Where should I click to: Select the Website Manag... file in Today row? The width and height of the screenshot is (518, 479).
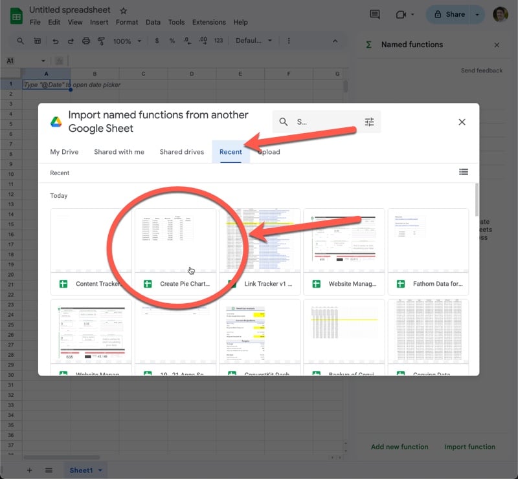(x=344, y=251)
